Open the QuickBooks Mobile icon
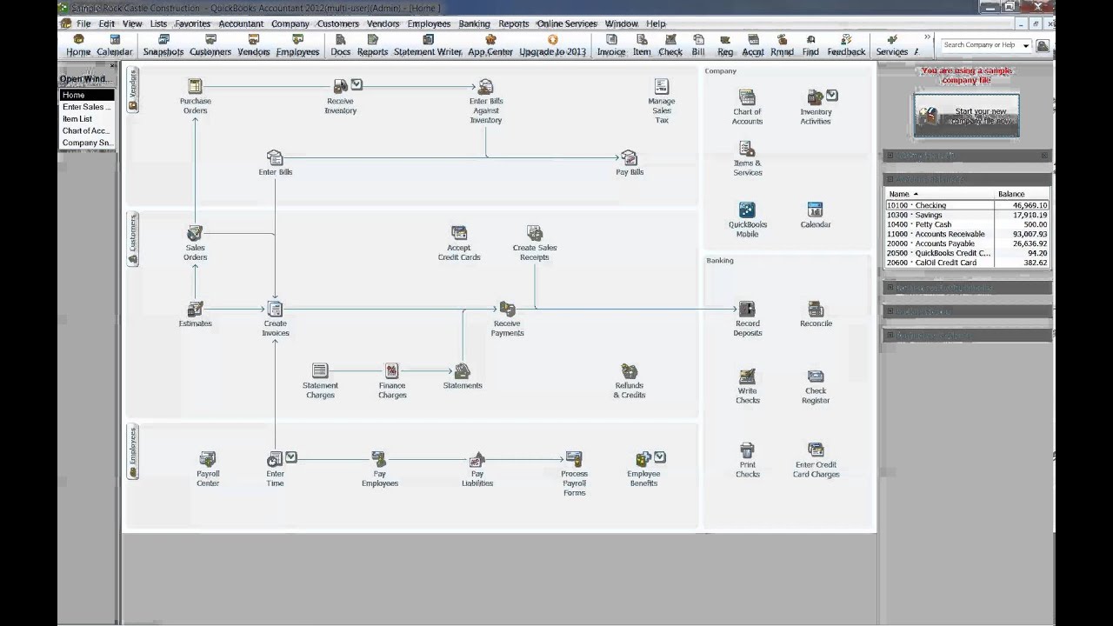 click(747, 210)
